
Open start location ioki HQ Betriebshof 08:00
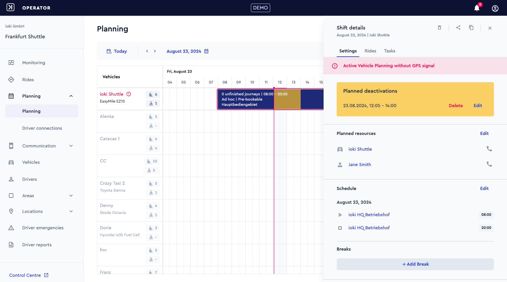coord(369,215)
